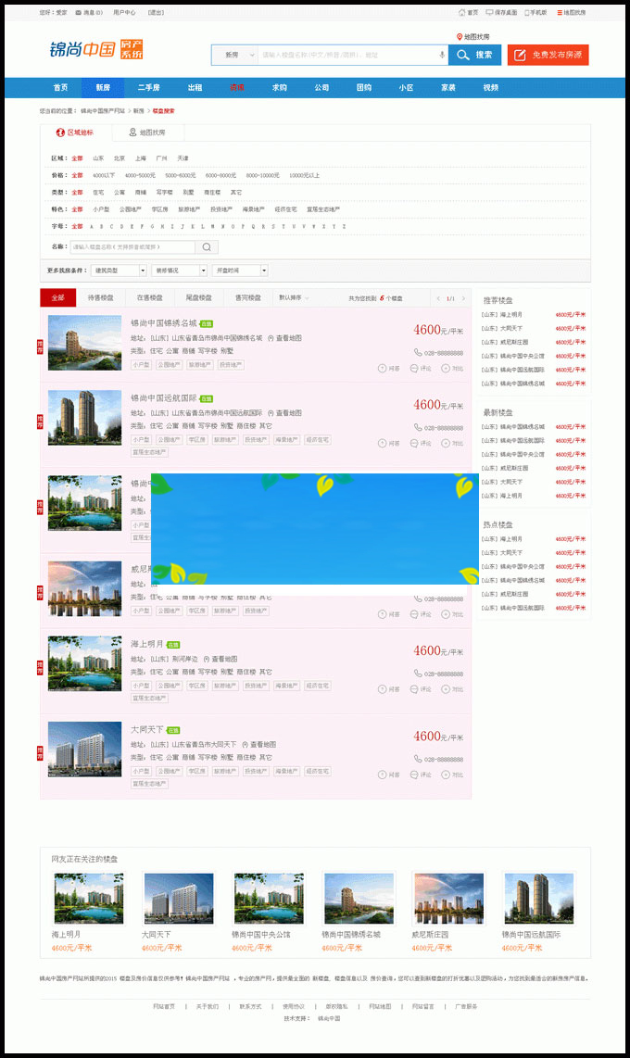This screenshot has height=1058, width=630.
Task: Click the 首页 home icon in top bar
Action: pyautogui.click(x=462, y=13)
